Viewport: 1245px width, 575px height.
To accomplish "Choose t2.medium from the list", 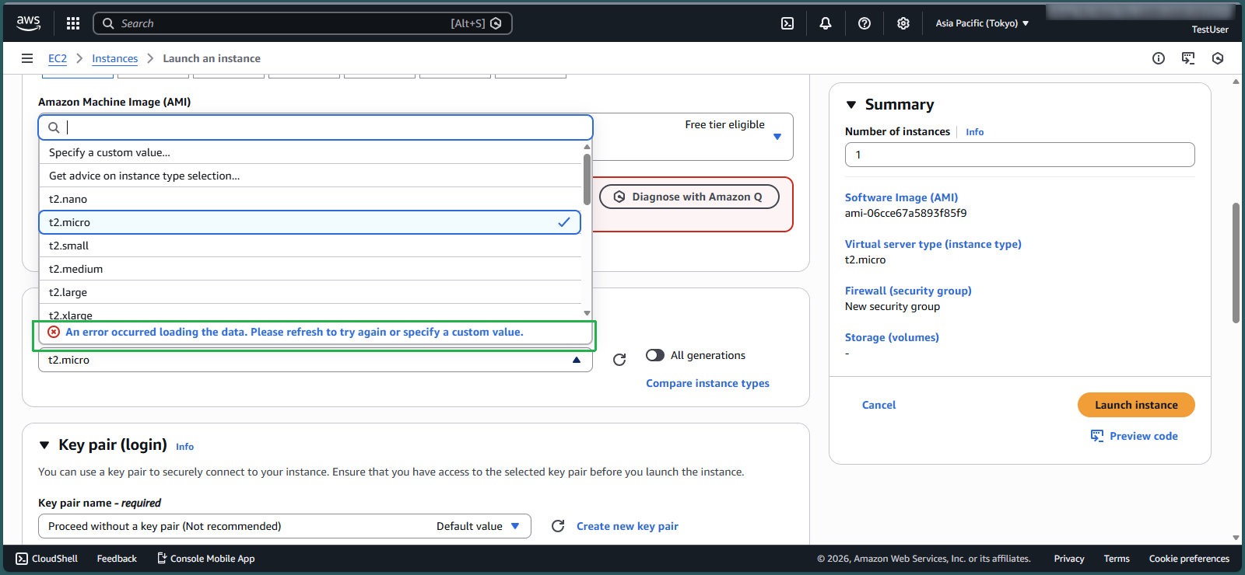I will pos(310,269).
